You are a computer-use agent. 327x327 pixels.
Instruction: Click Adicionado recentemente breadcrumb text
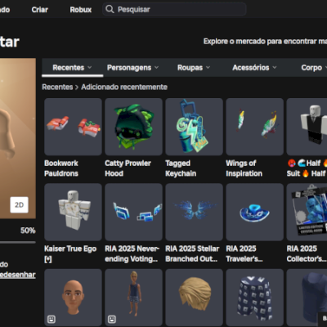(x=124, y=87)
